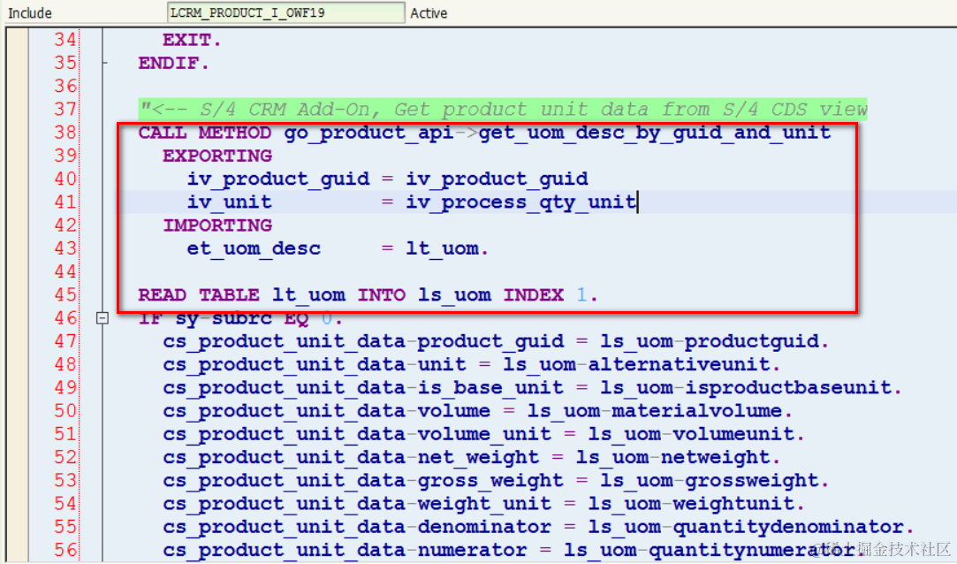The image size is (957, 564).
Task: Click the IF sy-subrc EQ 0 line
Action: click(241, 318)
